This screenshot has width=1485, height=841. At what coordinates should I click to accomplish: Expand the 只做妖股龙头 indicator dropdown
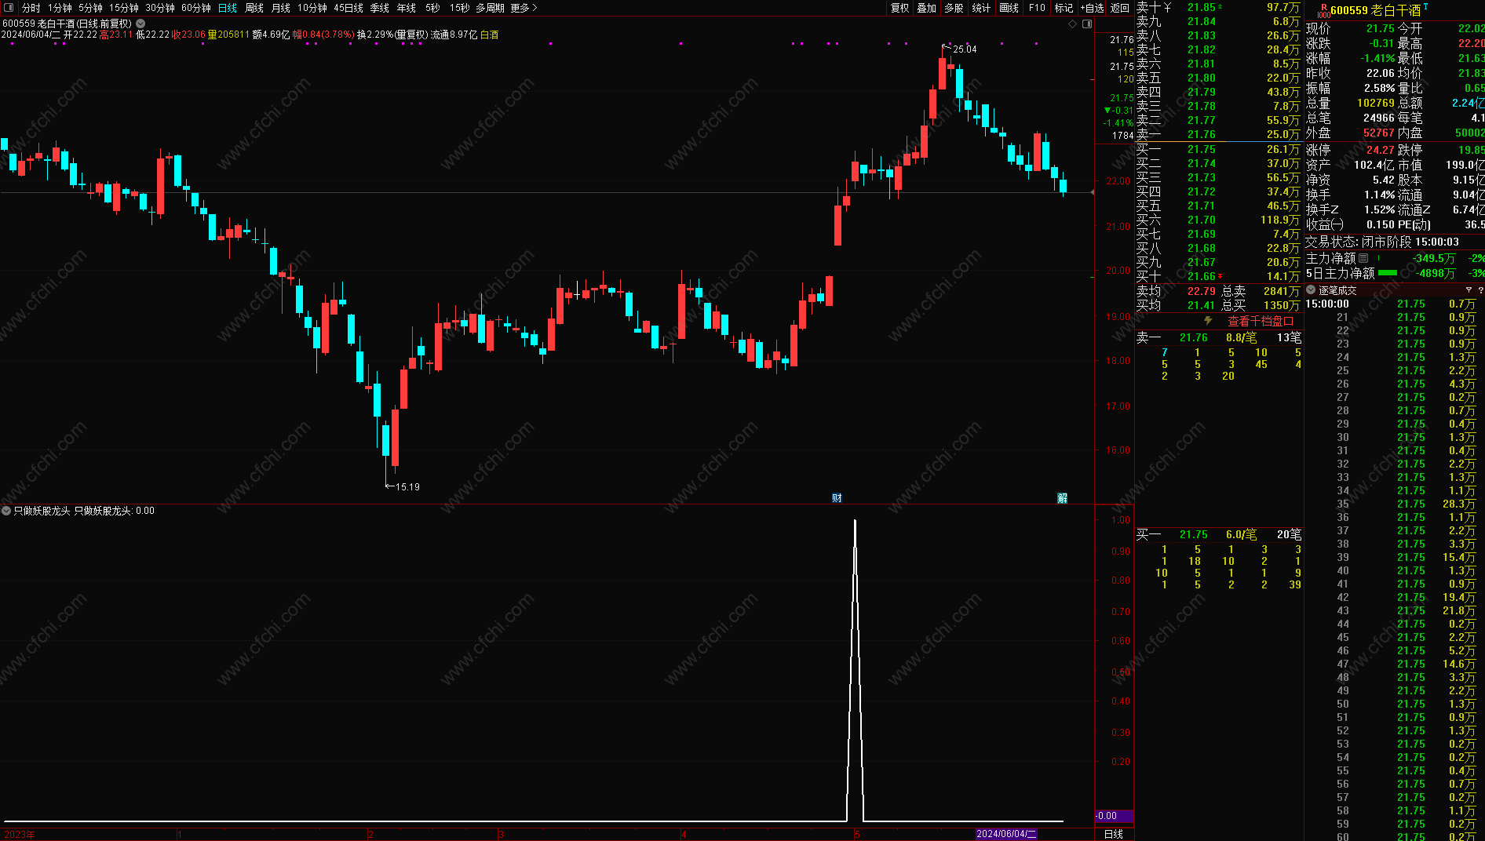pos(6,511)
